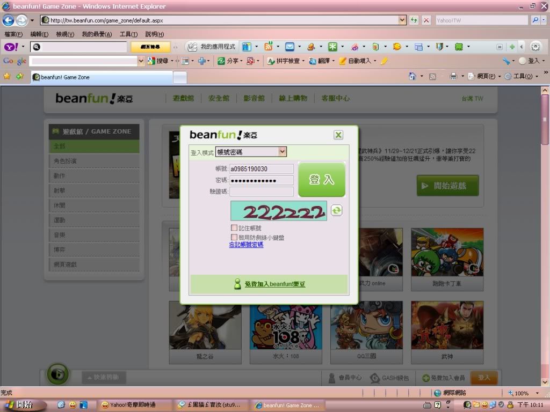Click the forgot account password link
Image resolution: width=550 pixels, height=412 pixels.
click(246, 245)
